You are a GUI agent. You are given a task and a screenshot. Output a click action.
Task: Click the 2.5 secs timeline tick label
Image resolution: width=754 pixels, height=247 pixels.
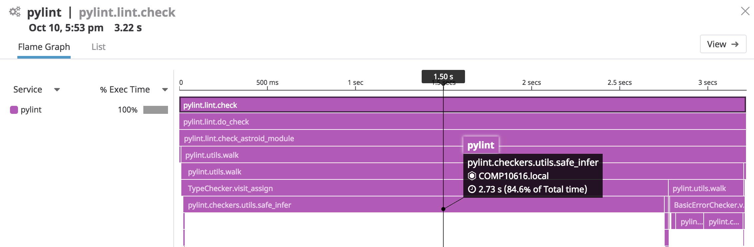coord(619,82)
